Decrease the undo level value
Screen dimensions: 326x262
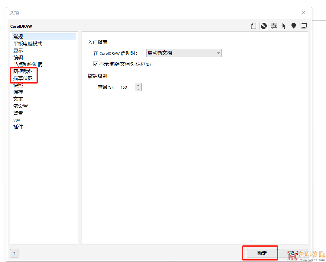pyautogui.click(x=138, y=89)
